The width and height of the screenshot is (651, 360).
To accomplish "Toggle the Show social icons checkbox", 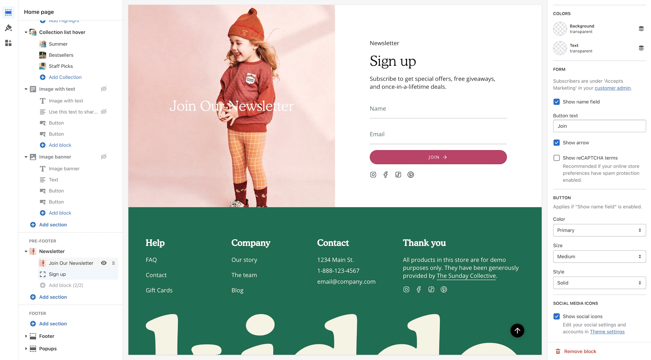I will coord(557,316).
